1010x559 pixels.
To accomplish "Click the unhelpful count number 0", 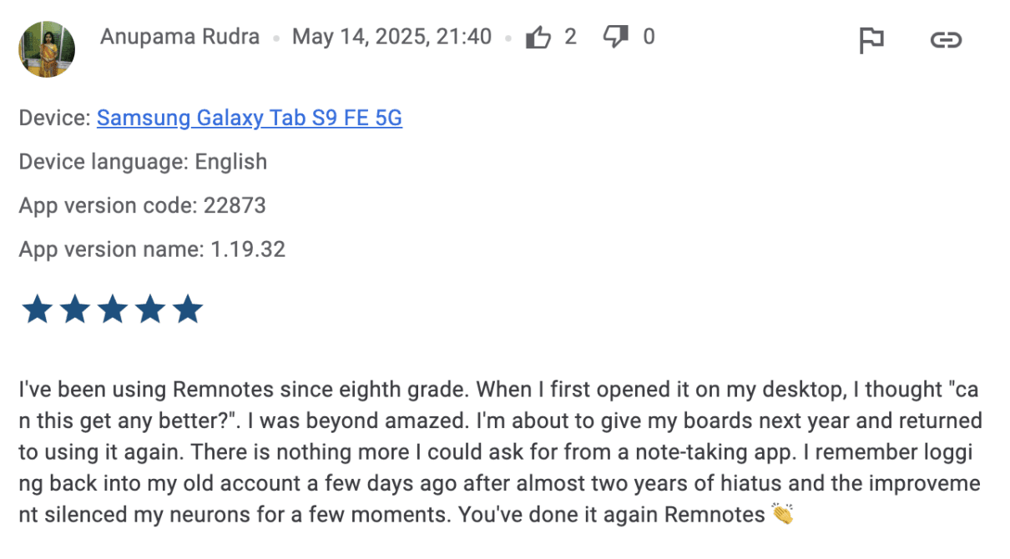I will point(649,37).
